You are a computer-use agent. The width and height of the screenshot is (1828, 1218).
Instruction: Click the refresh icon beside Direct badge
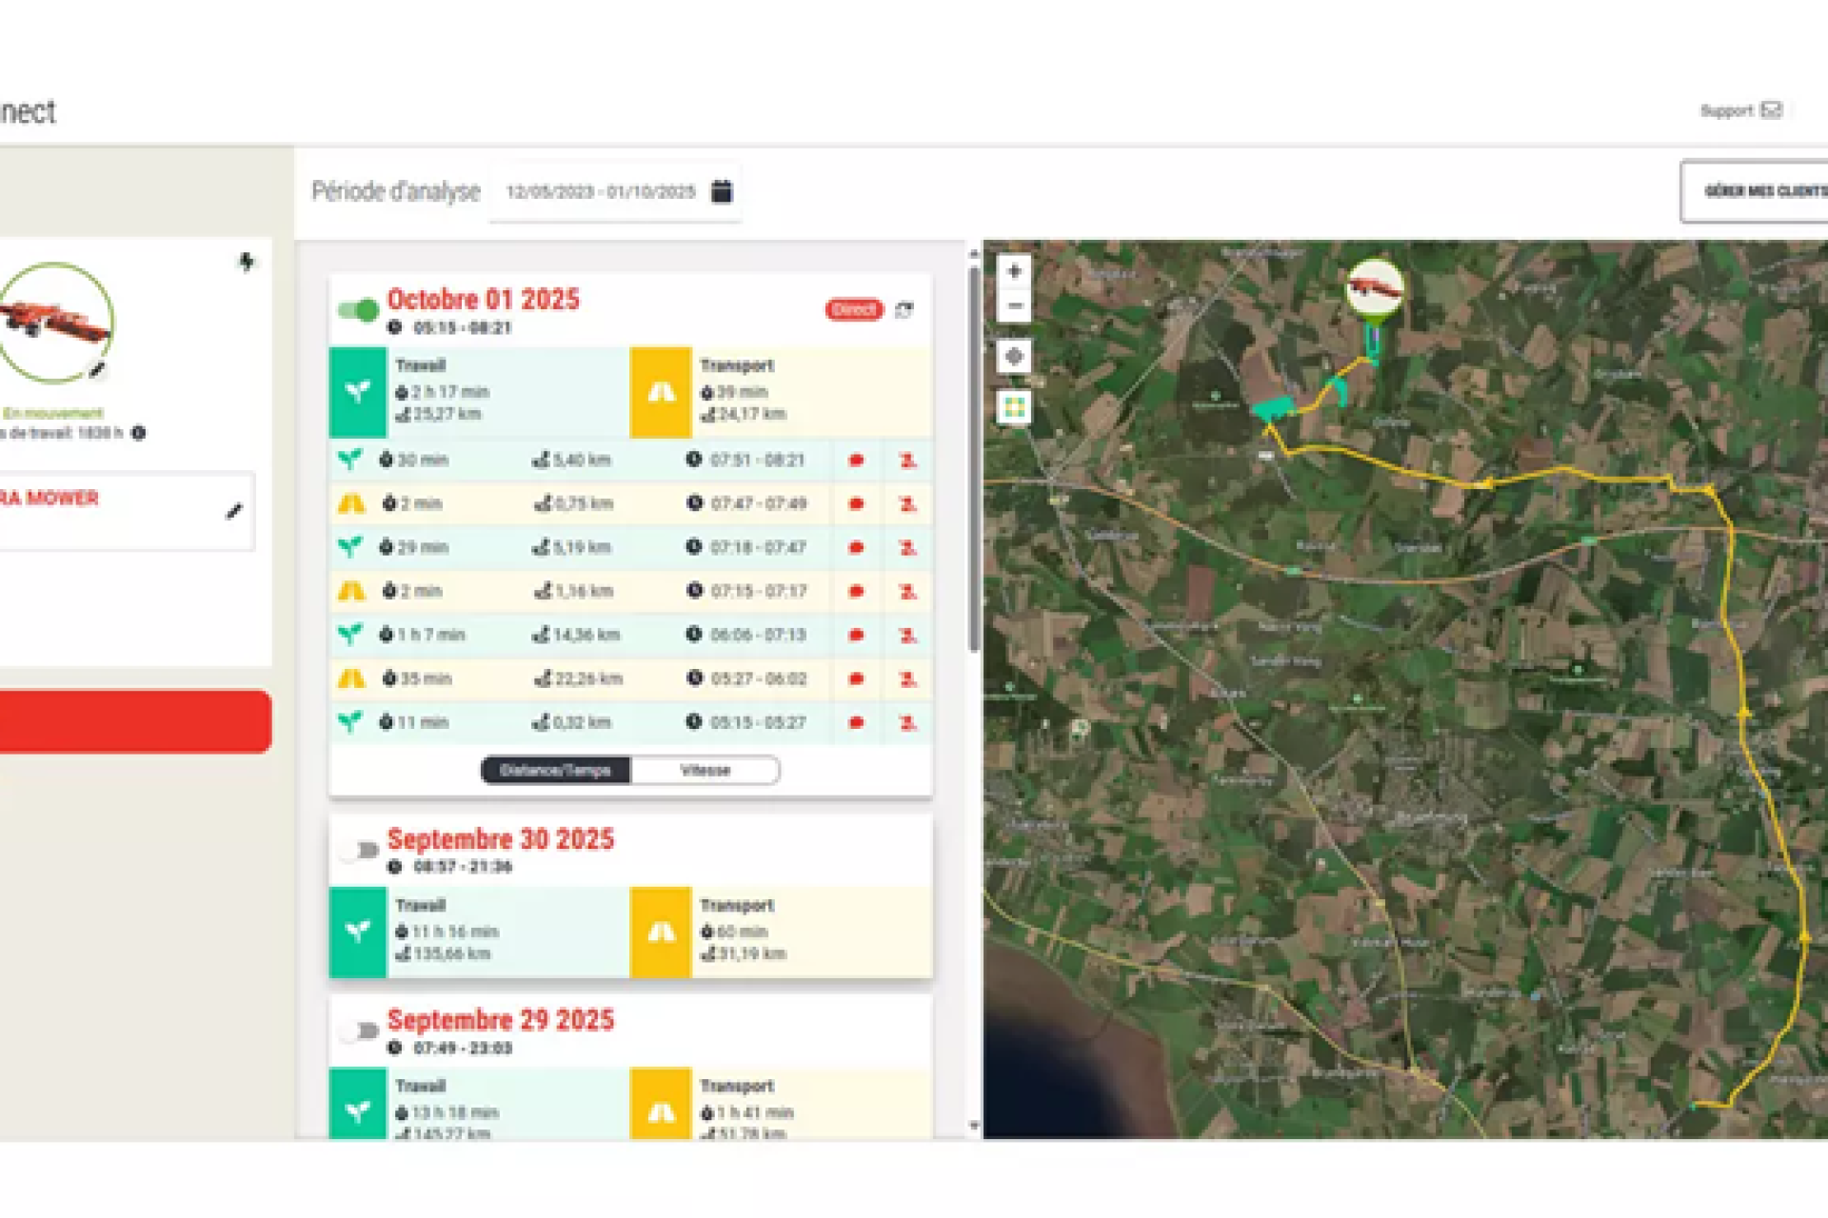[x=904, y=310]
